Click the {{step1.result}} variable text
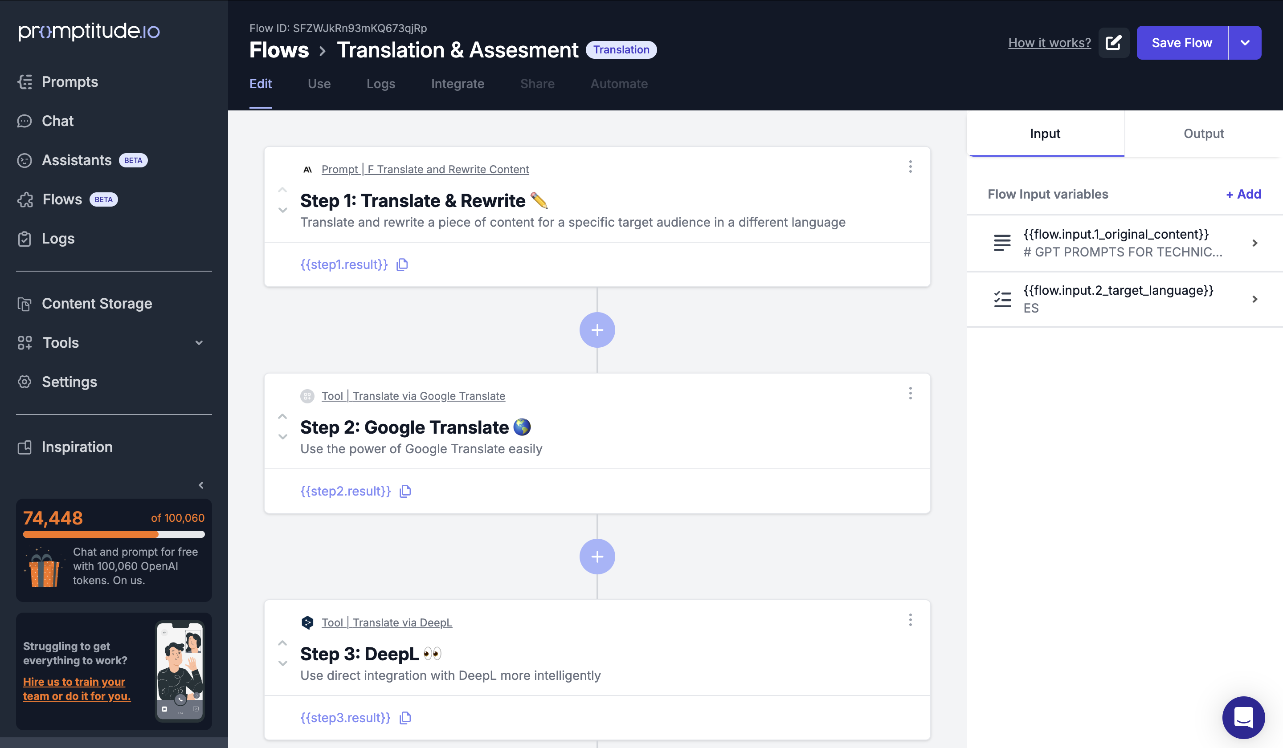 click(x=344, y=264)
